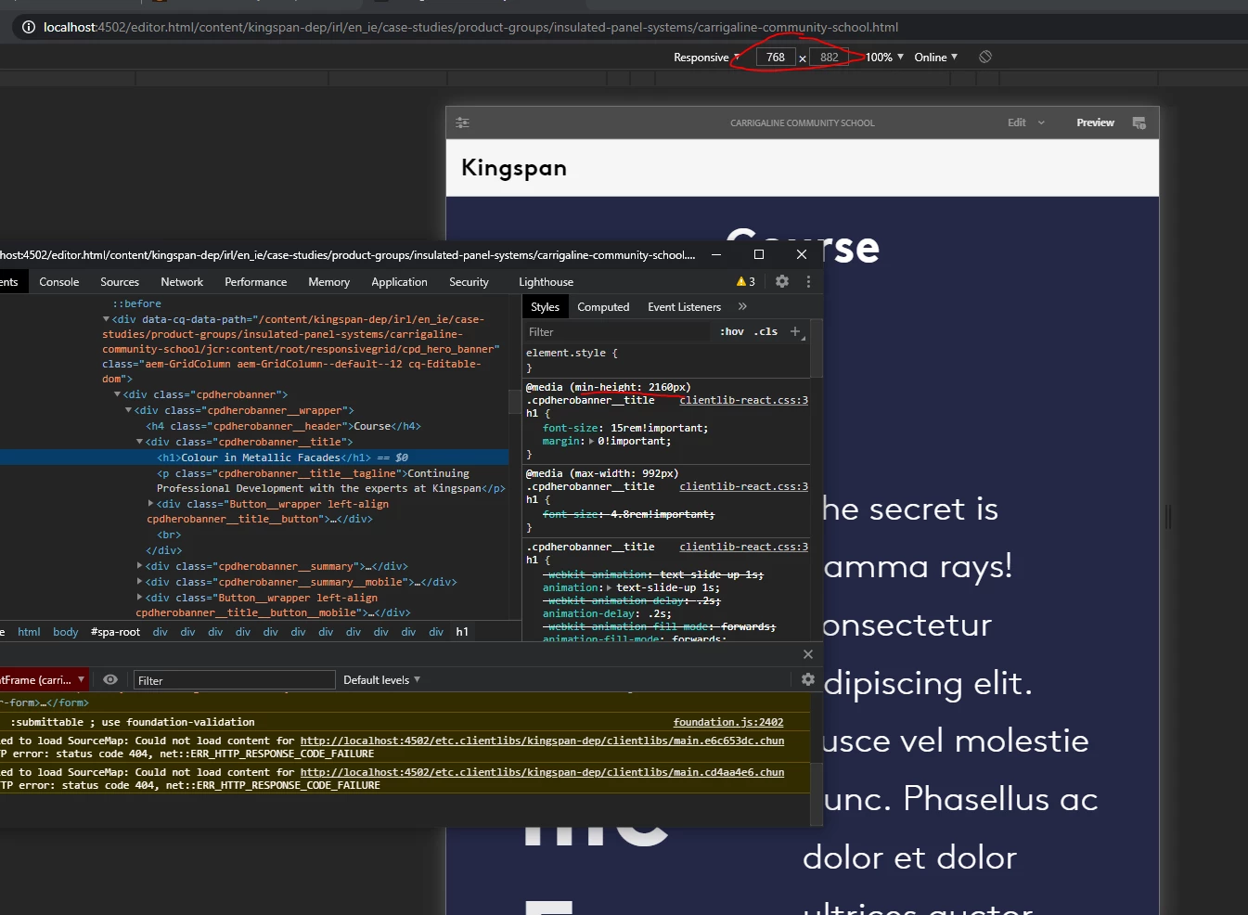Collapse the cpdherobanner__wrapper div node
Image resolution: width=1248 pixels, height=915 pixels.
129,410
